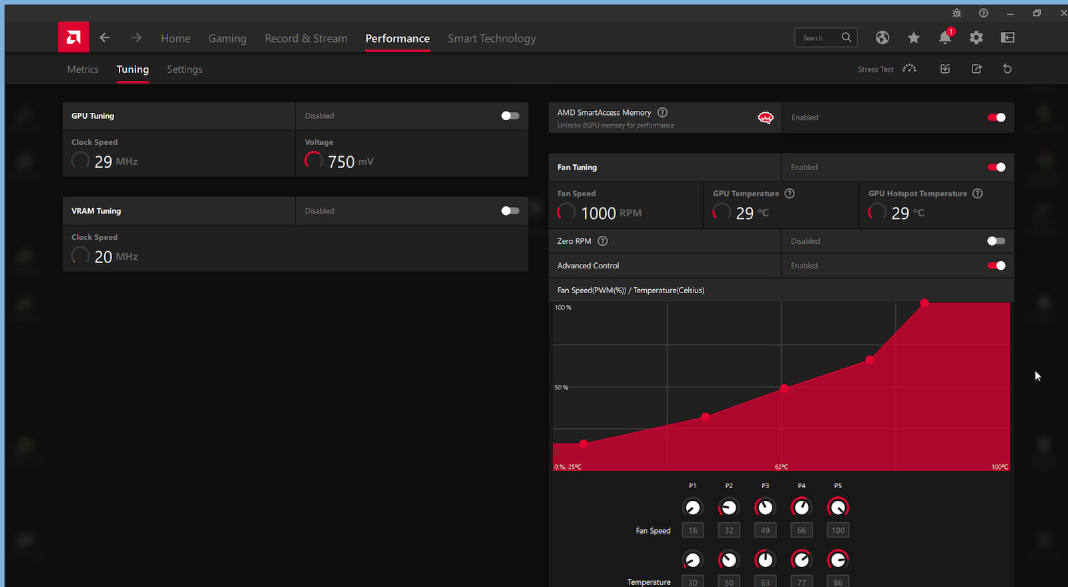Select the Tuning sub-tab
The height and width of the screenshot is (587, 1068).
tap(133, 69)
